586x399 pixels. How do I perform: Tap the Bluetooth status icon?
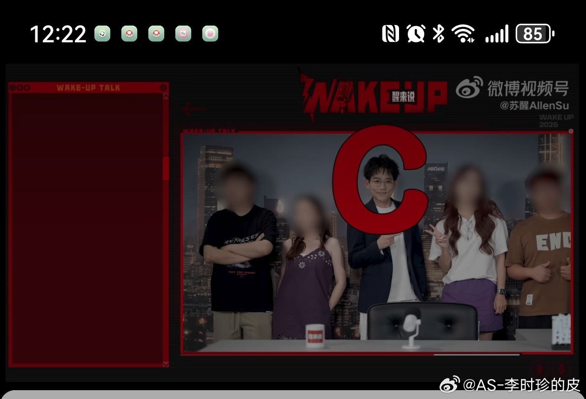pyautogui.click(x=438, y=33)
